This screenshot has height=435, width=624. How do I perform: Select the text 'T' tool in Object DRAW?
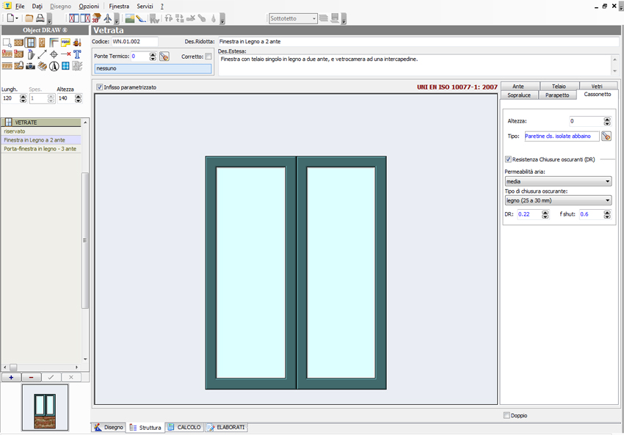[77, 54]
